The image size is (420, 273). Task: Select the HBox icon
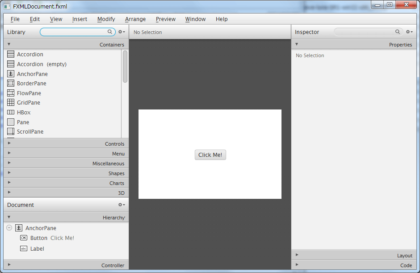pyautogui.click(x=11, y=112)
